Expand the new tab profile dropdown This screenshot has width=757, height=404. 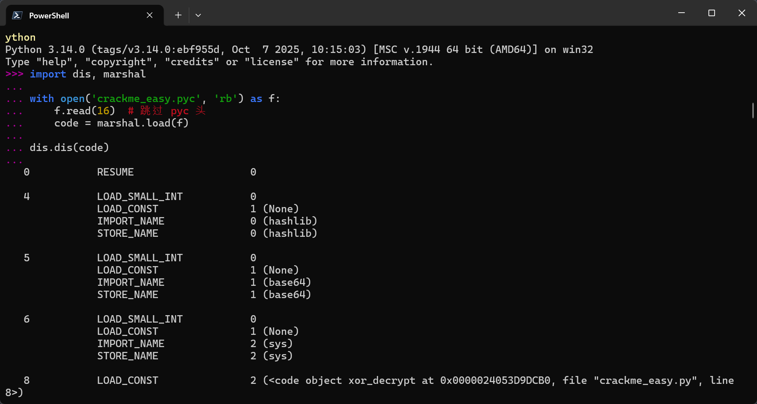198,15
